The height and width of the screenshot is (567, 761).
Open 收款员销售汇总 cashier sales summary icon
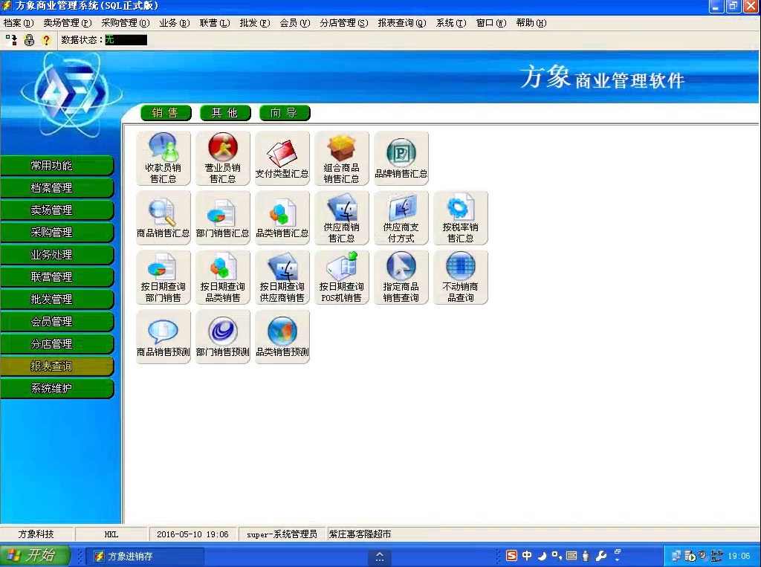[x=163, y=158]
